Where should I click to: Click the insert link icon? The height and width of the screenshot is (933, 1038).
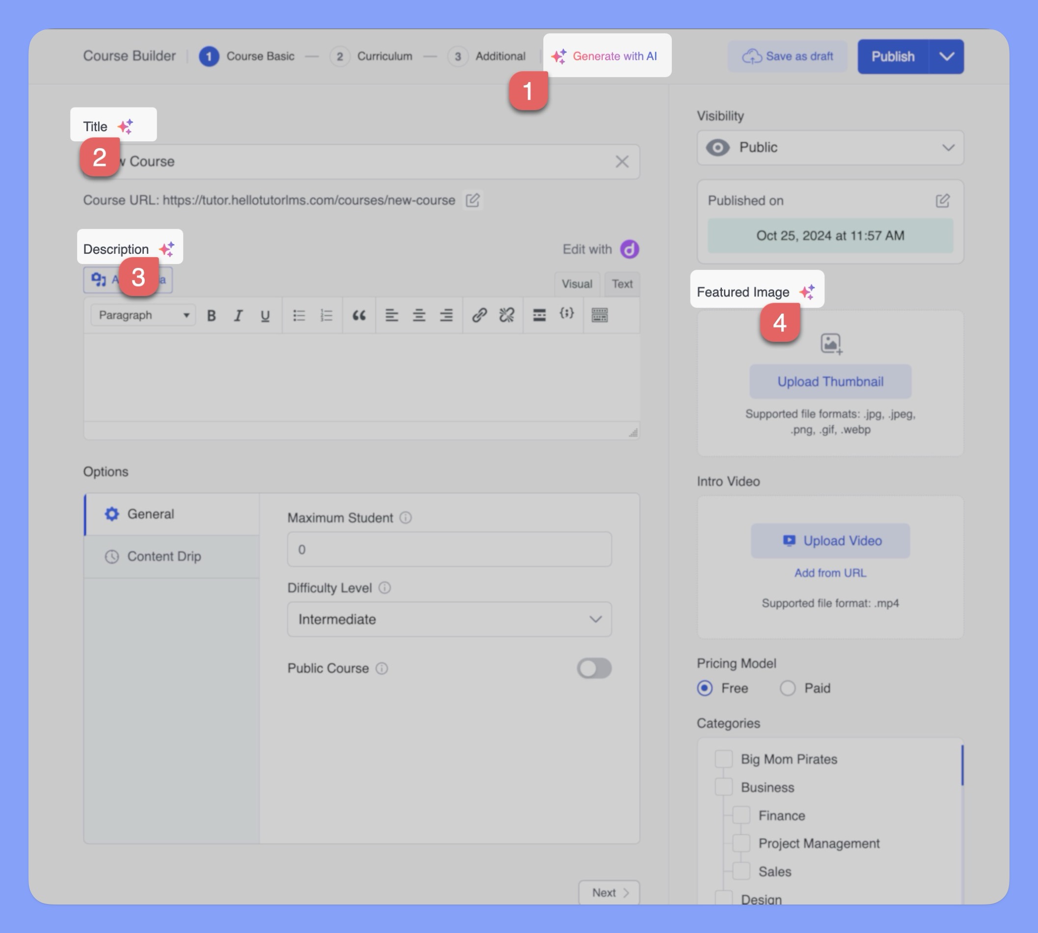(x=479, y=315)
